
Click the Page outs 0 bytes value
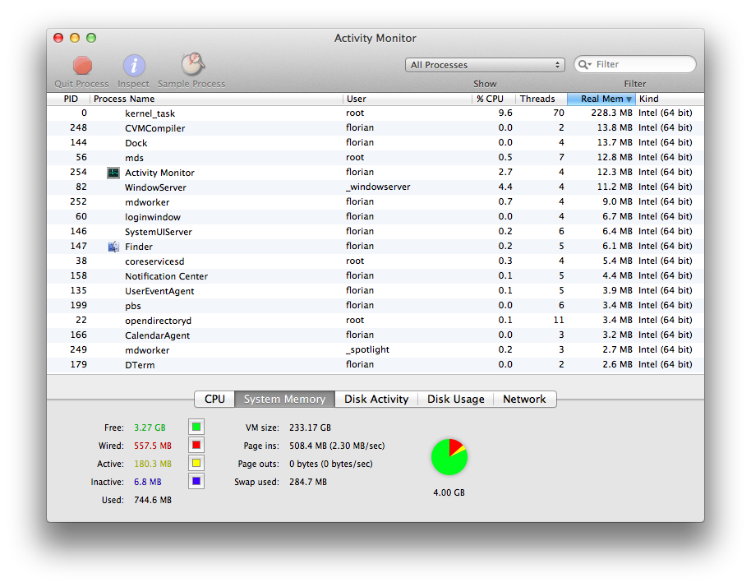pyautogui.click(x=330, y=464)
